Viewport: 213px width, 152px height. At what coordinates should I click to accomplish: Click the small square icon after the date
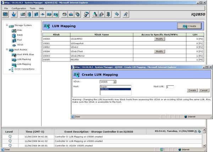[196, 131]
